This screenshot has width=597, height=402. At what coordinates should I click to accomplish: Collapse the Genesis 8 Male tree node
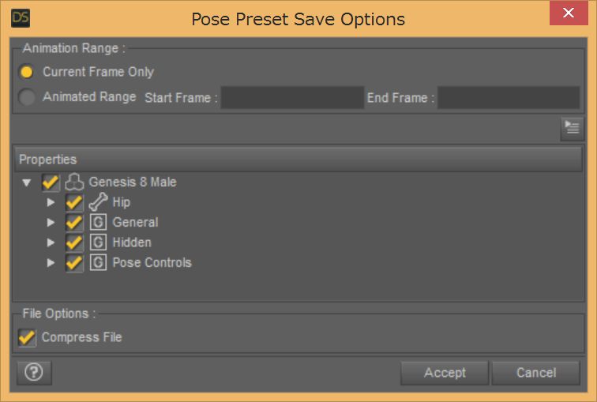[27, 182]
